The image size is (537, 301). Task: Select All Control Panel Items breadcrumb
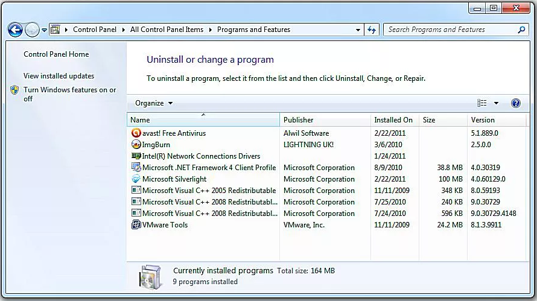tap(167, 30)
